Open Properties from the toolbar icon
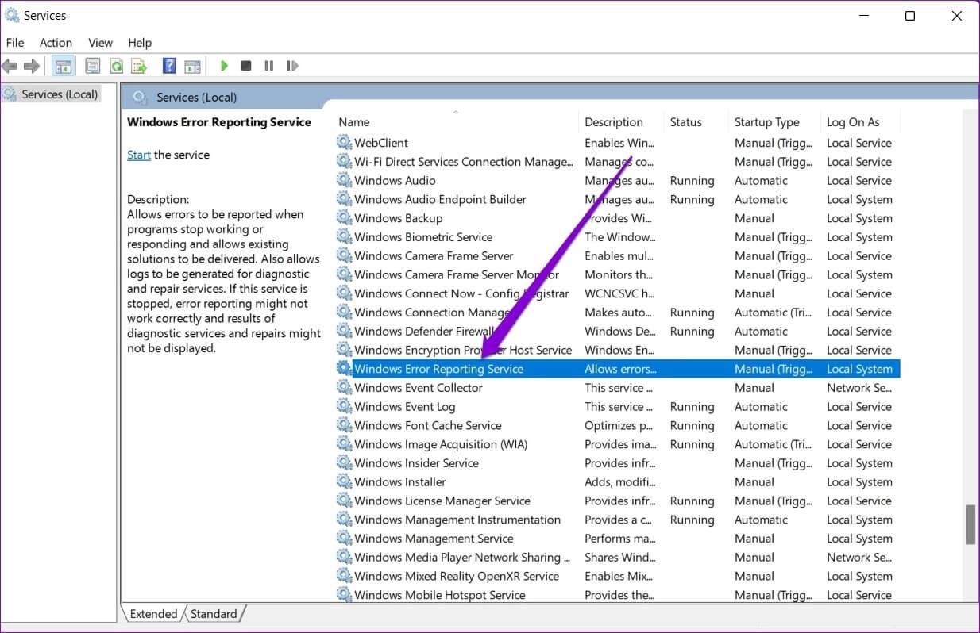Image resolution: width=980 pixels, height=633 pixels. coord(93,66)
